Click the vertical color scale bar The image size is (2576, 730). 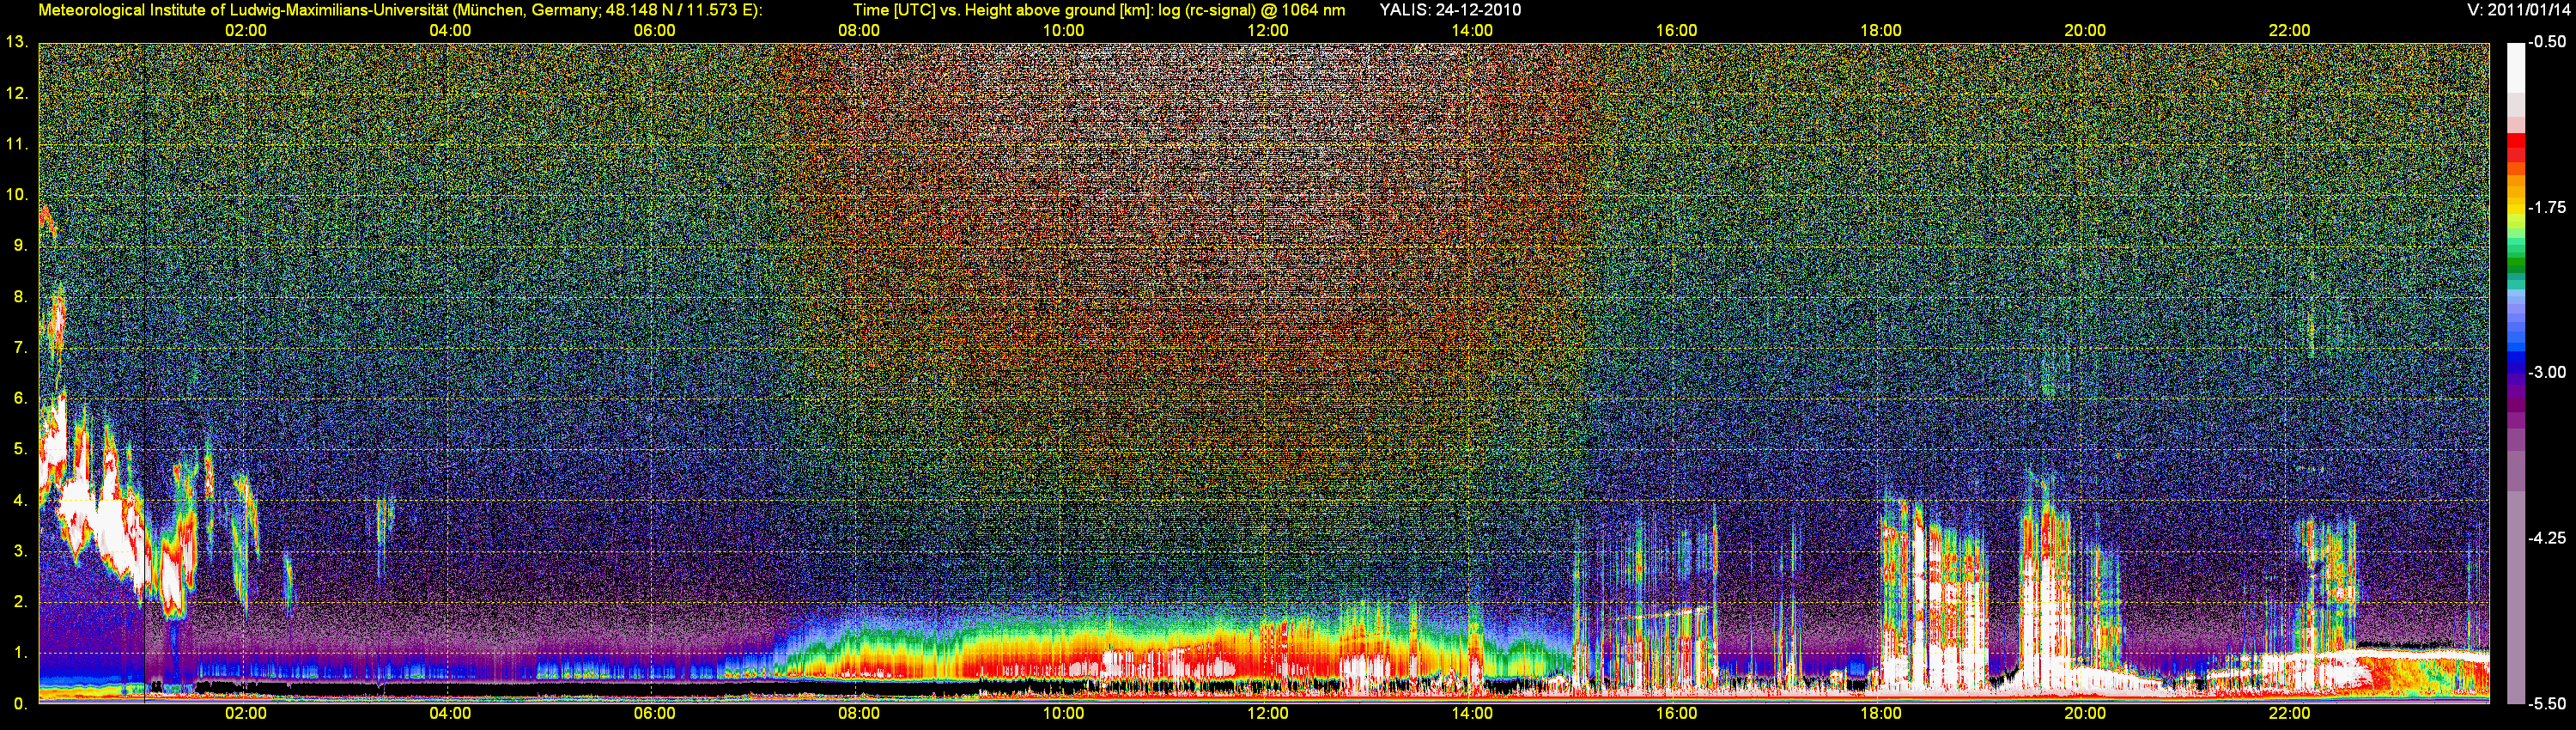point(2515,373)
